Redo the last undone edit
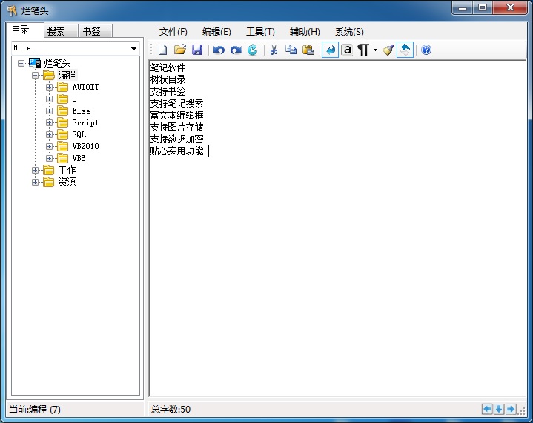 (236, 50)
